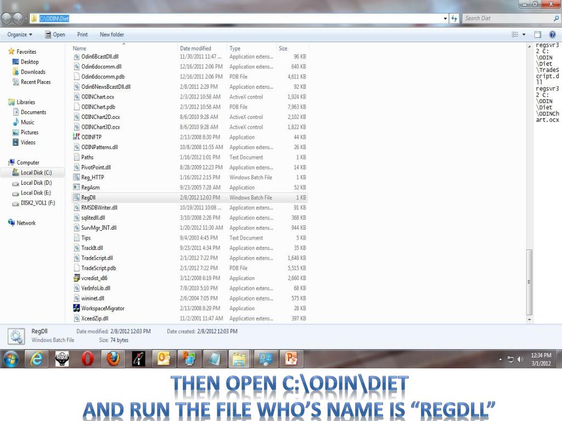562x421 pixels.
Task: Select the Paths text document
Action: [189, 157]
